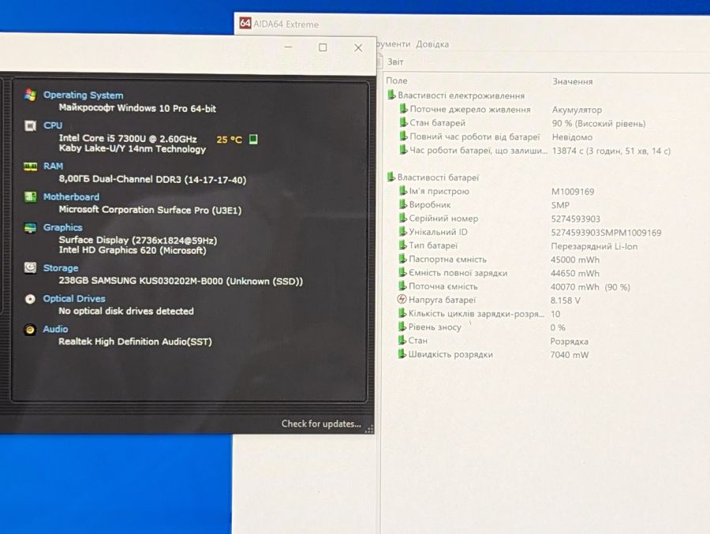
Task: Click the resize grip in the Speccy corner
Action: [369, 429]
